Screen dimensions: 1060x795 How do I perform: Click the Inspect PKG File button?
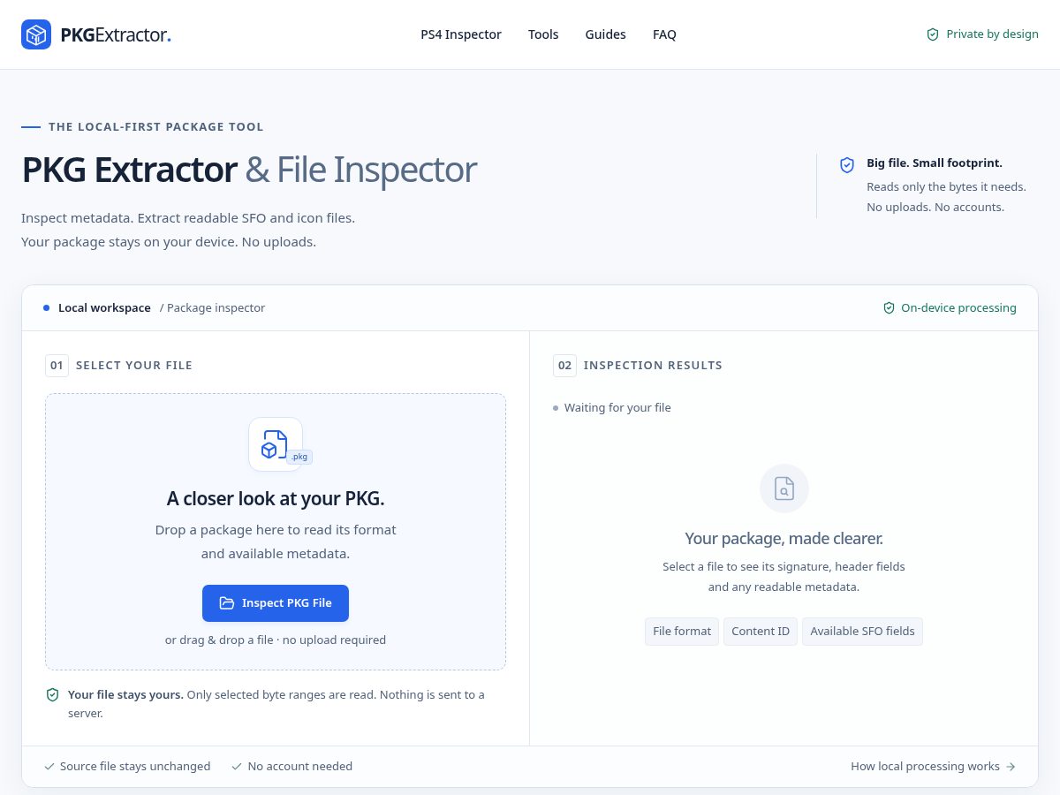tap(276, 603)
